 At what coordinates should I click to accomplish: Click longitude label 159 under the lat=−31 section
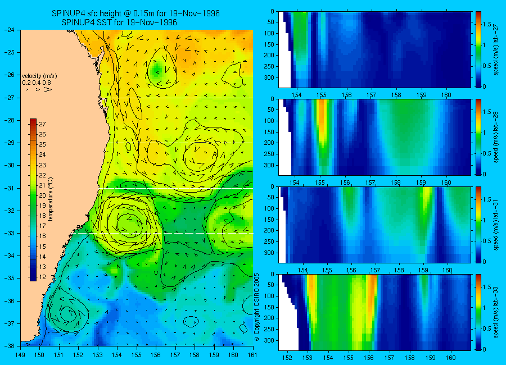tap(423, 270)
